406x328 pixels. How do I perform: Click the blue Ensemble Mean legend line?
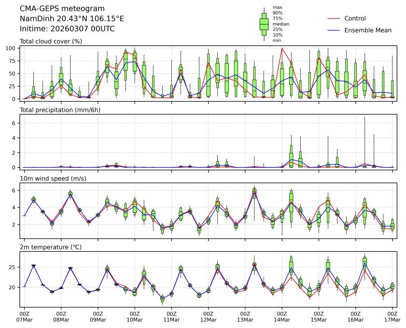click(334, 30)
